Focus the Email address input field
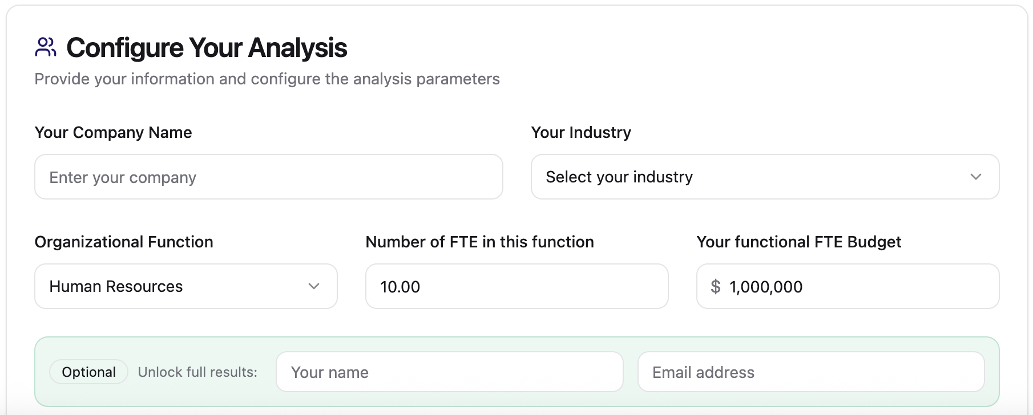Image resolution: width=1033 pixels, height=415 pixels. tap(810, 372)
